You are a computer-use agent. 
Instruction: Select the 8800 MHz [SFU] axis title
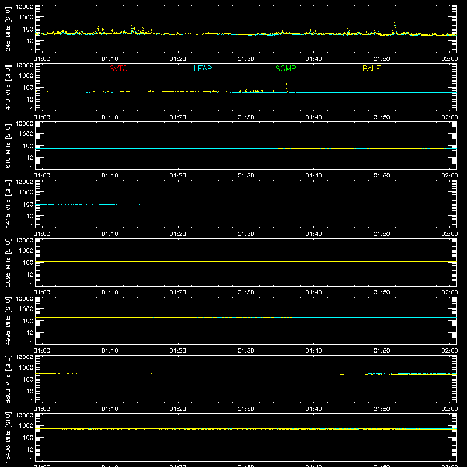click(8, 379)
